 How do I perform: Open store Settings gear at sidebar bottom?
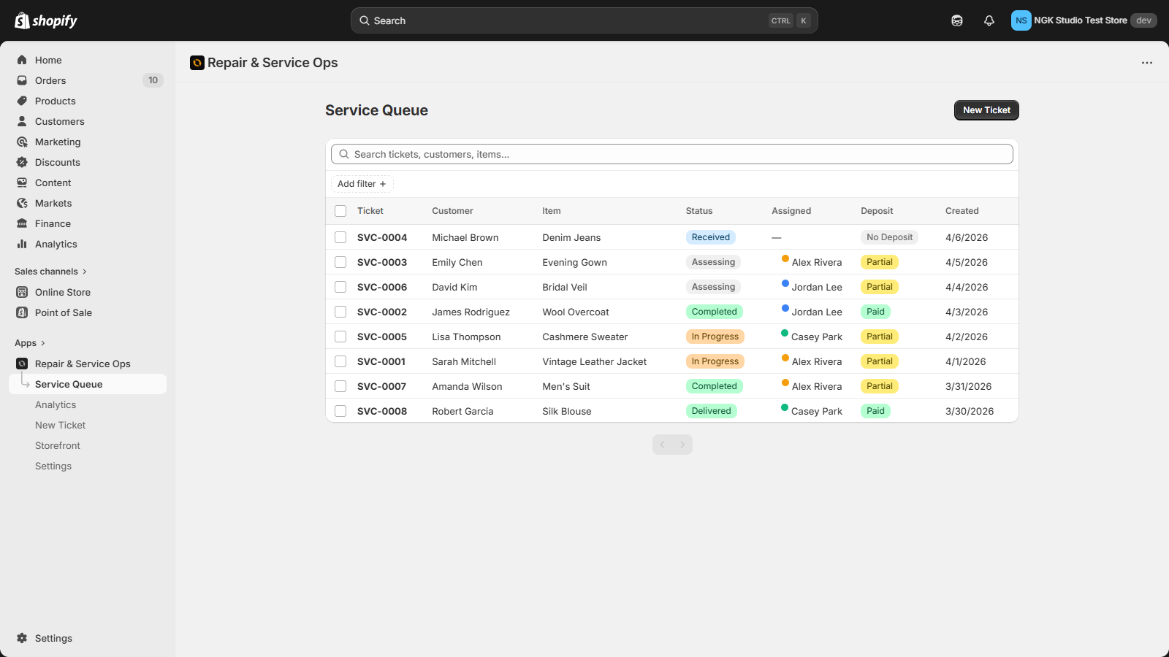tap(22, 638)
